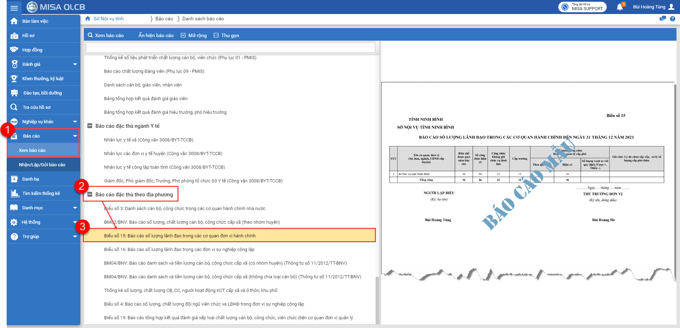
Task: Go to Bàn làm việc
Action: pyautogui.click(x=35, y=21)
